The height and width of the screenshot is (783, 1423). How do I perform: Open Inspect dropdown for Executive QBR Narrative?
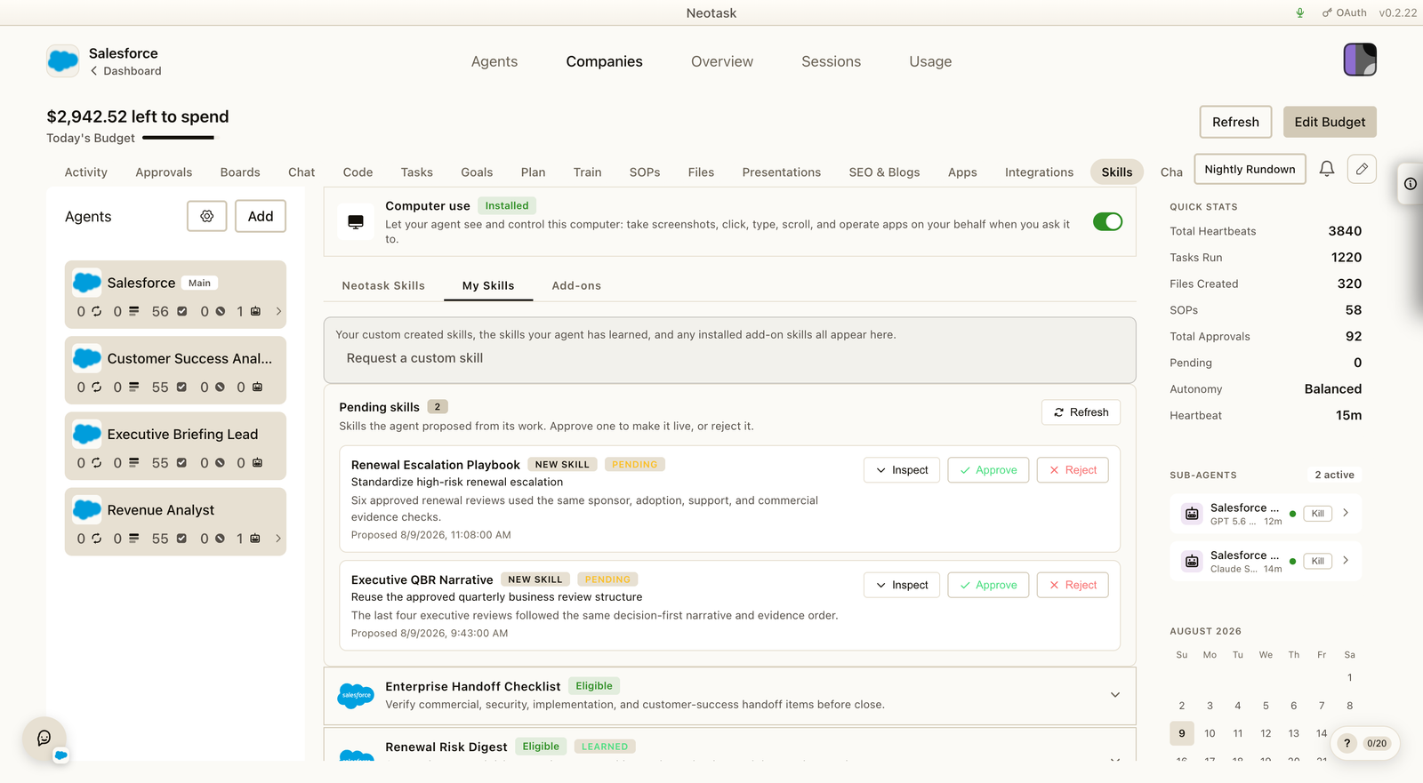902,585
